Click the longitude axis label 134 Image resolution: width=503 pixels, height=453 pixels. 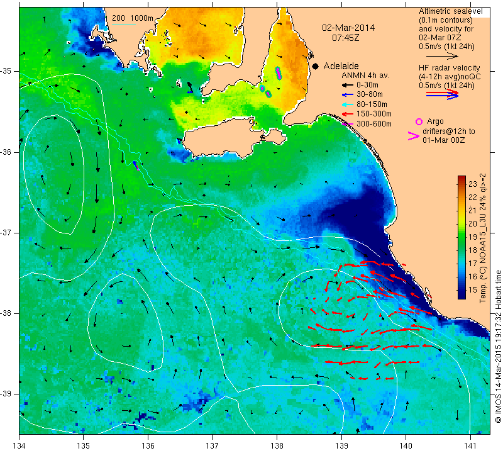[x=19, y=446]
